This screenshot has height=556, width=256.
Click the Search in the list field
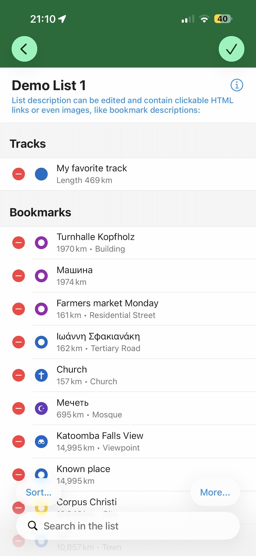coord(128,526)
